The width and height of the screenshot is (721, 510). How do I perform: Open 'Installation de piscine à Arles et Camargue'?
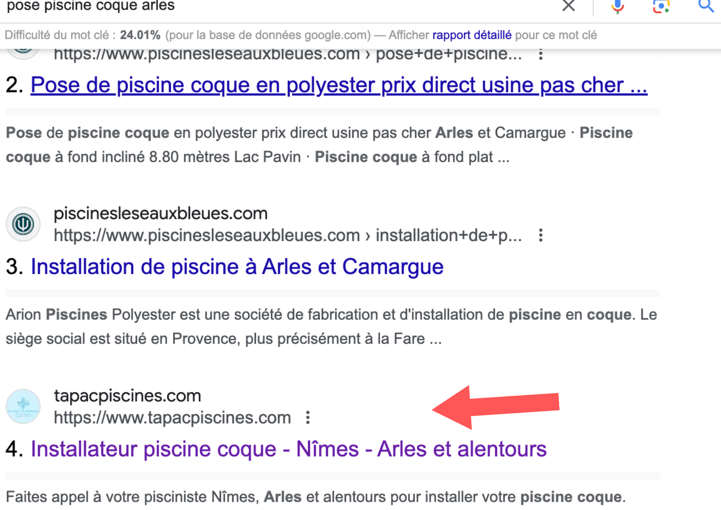237,266
